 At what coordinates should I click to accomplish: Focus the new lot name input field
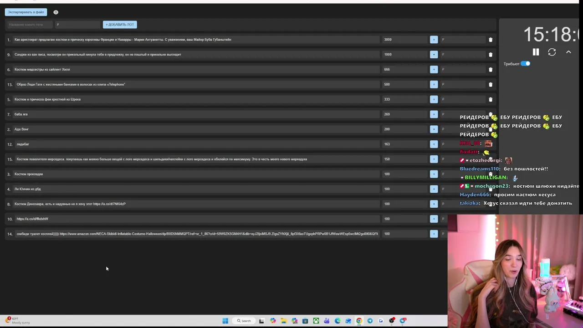coord(30,25)
